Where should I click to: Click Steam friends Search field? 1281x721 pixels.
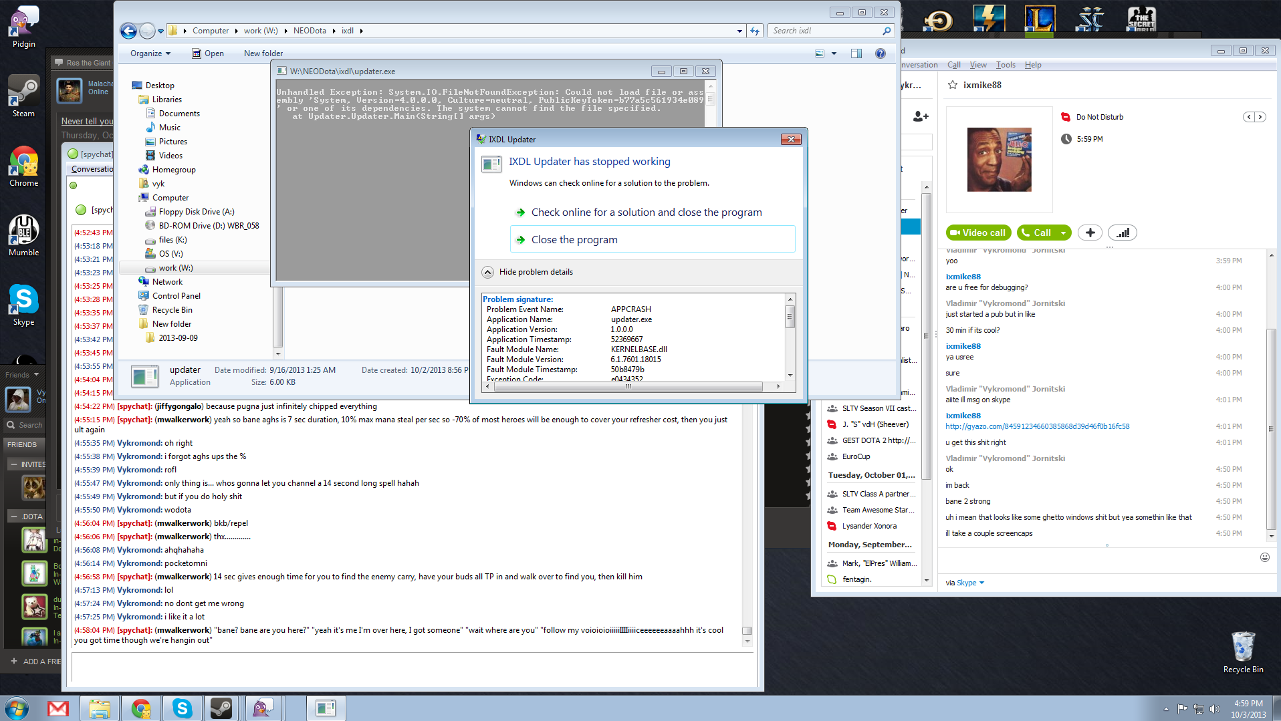click(x=25, y=425)
